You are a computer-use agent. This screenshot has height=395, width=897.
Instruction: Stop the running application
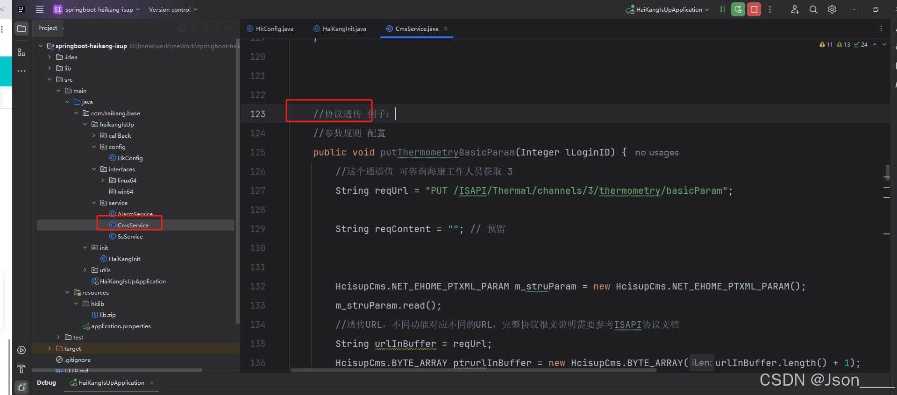754,9
